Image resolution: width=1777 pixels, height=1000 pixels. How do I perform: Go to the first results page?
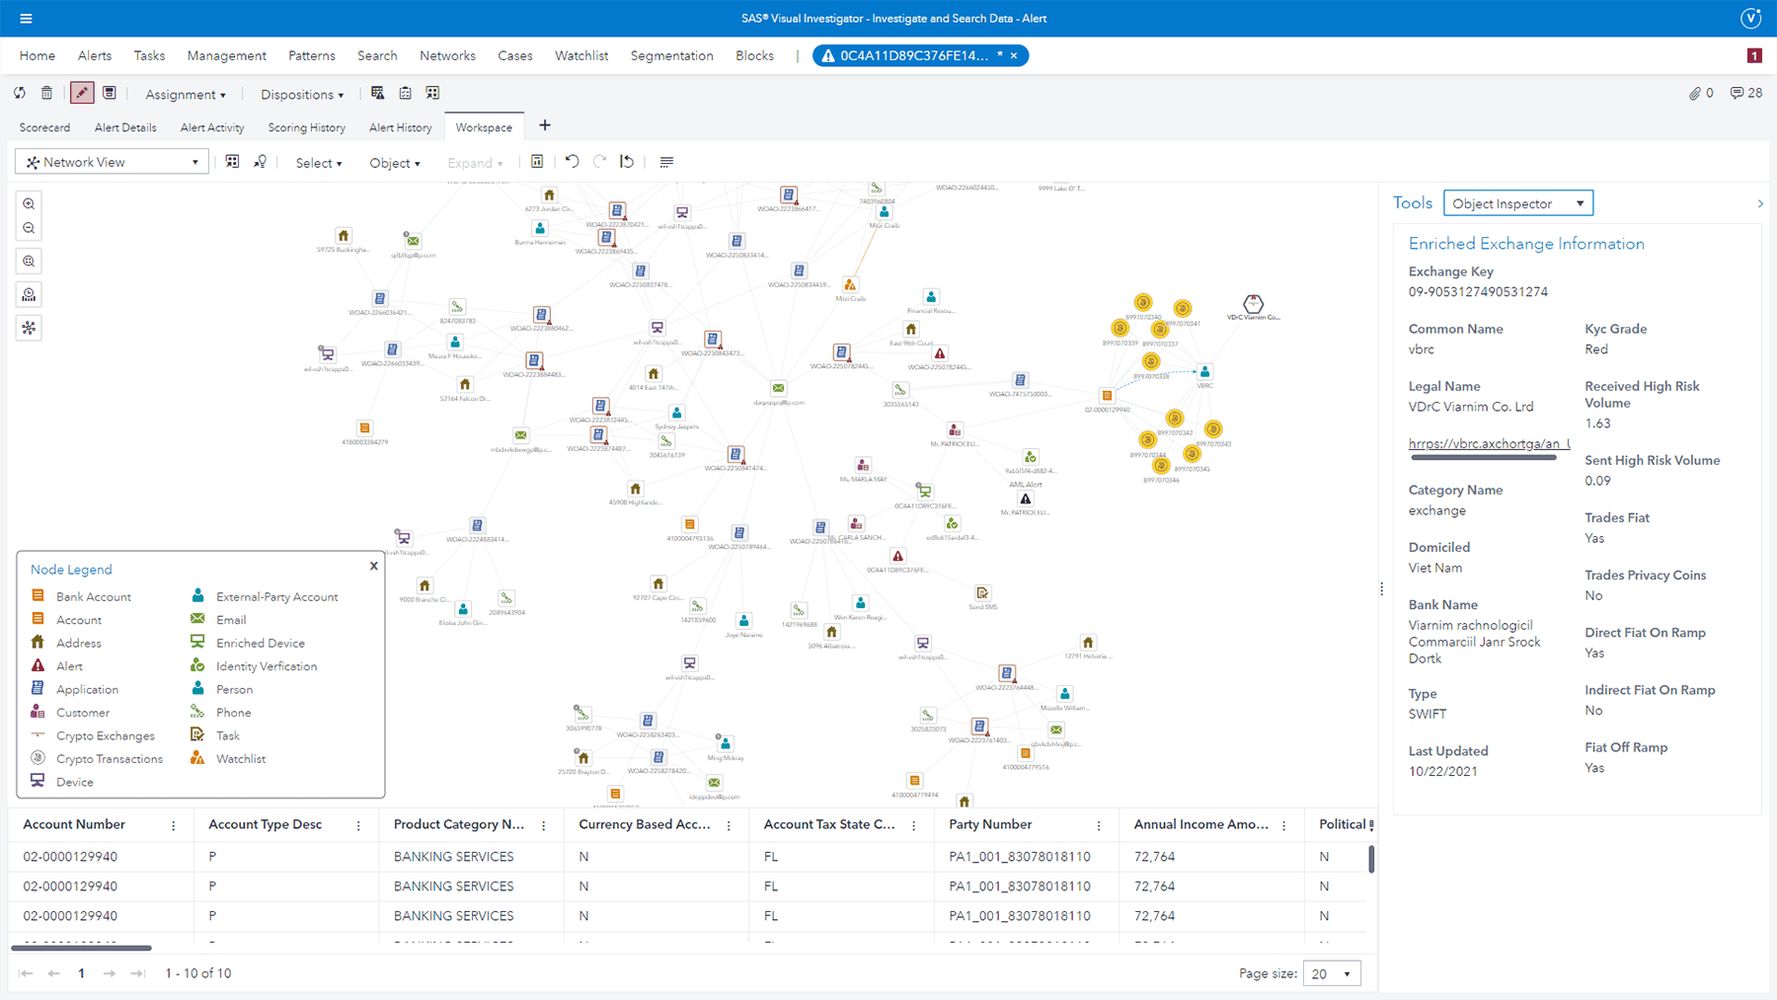point(26,973)
